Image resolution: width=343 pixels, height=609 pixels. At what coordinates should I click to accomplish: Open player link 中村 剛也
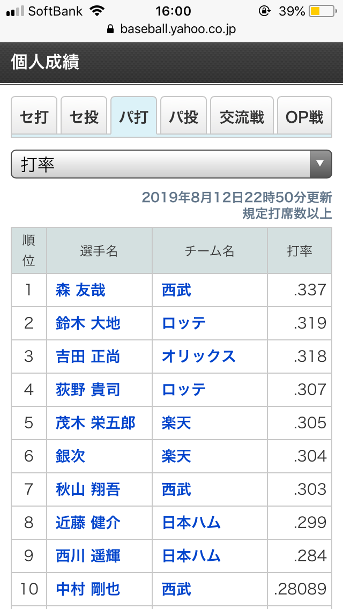point(88,589)
